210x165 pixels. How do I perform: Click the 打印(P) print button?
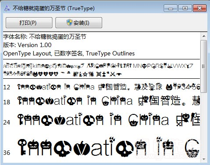29,22
